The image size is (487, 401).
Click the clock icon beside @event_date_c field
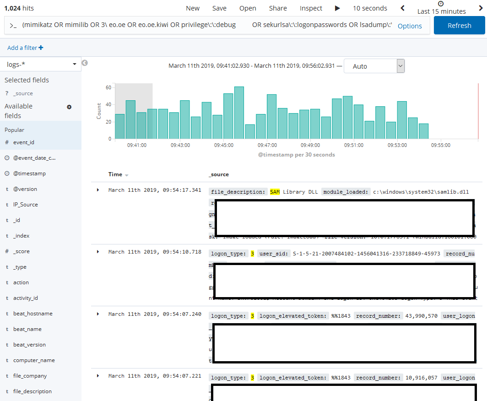(6, 157)
